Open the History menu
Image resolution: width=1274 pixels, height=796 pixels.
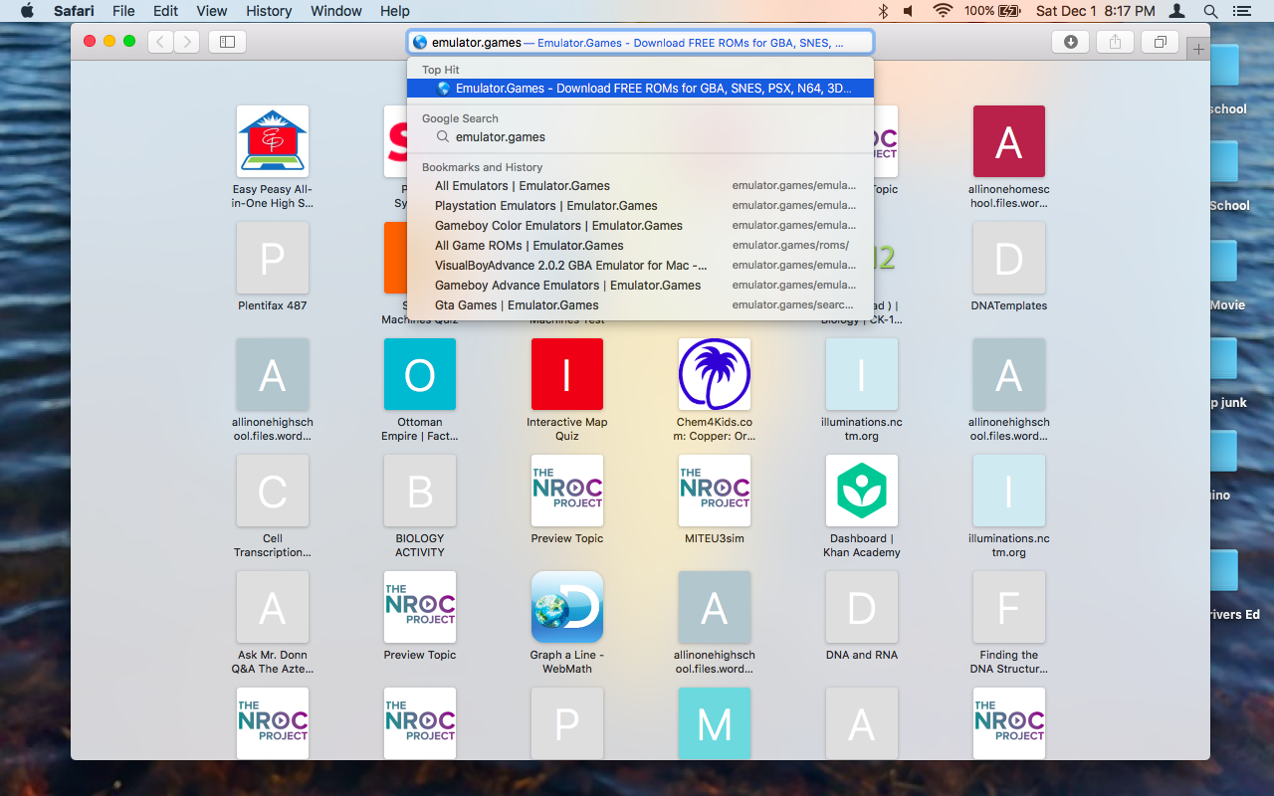(268, 11)
